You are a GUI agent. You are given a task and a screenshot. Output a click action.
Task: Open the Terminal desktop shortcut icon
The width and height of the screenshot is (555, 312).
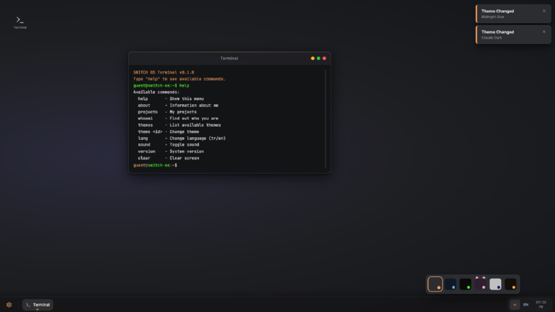(x=20, y=22)
